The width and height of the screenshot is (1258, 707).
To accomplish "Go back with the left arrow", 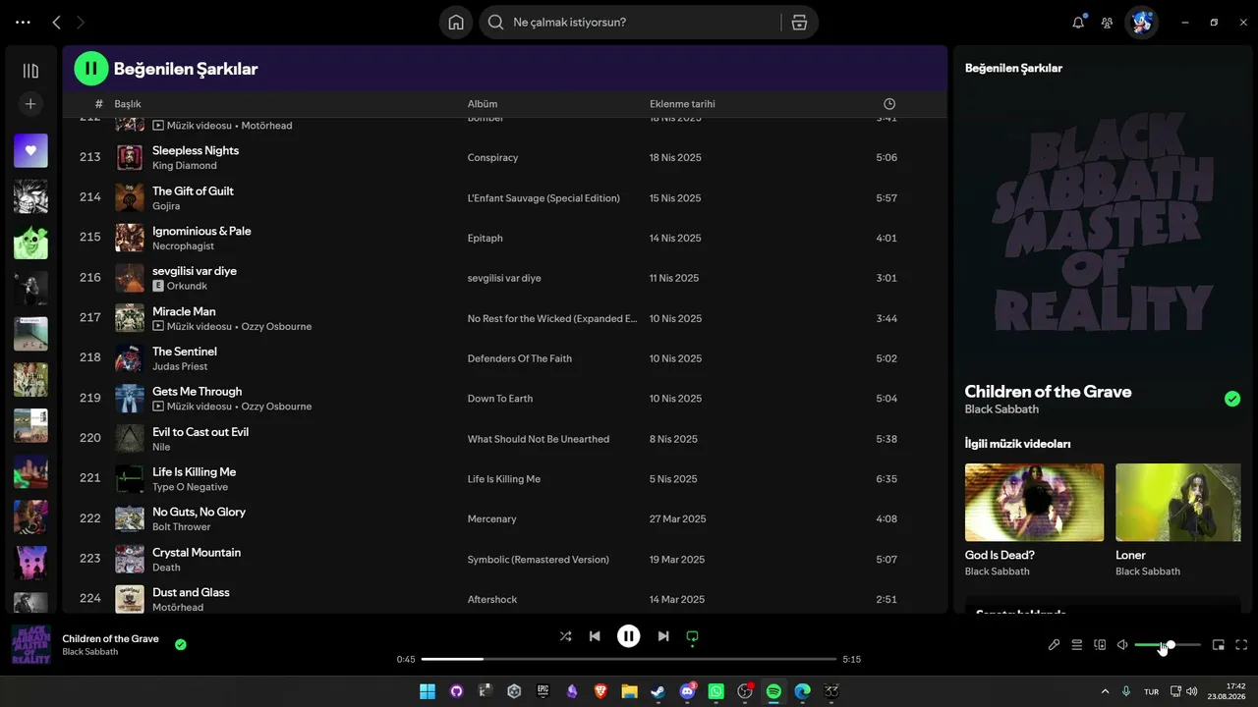I will point(56,22).
